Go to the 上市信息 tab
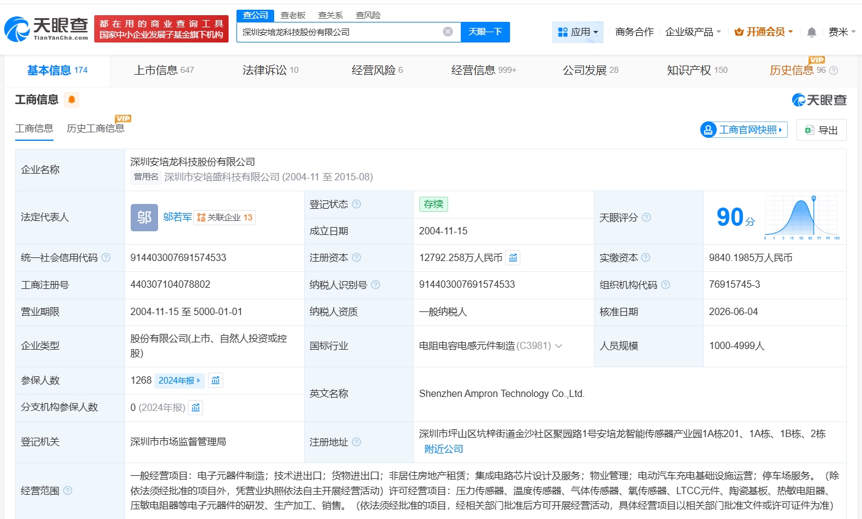862x519 pixels. pyautogui.click(x=164, y=70)
